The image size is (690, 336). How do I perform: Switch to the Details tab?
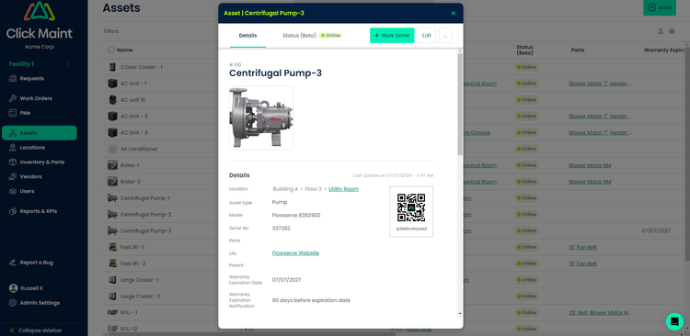[247, 36]
